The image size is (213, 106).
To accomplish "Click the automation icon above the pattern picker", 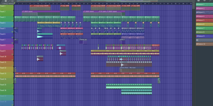I will click(x=210, y=1).
